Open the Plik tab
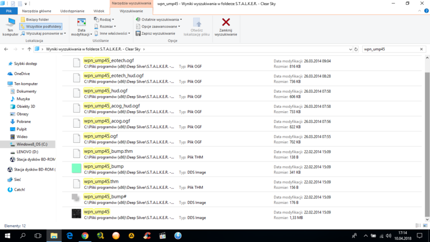Viewport: 430px width, 242px height. [x=9, y=11]
